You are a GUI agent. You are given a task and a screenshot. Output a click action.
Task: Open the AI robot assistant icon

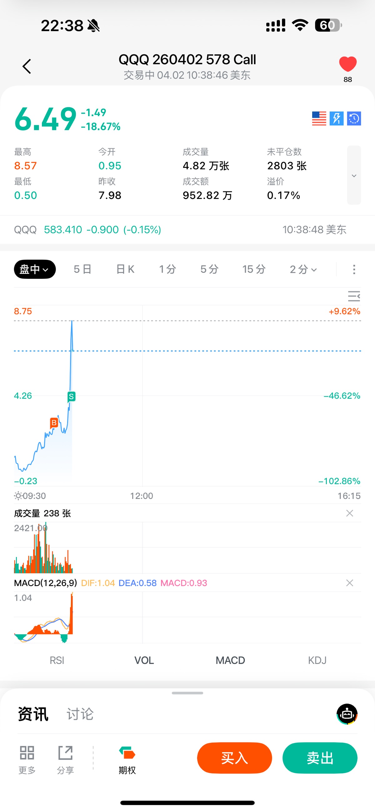click(347, 714)
